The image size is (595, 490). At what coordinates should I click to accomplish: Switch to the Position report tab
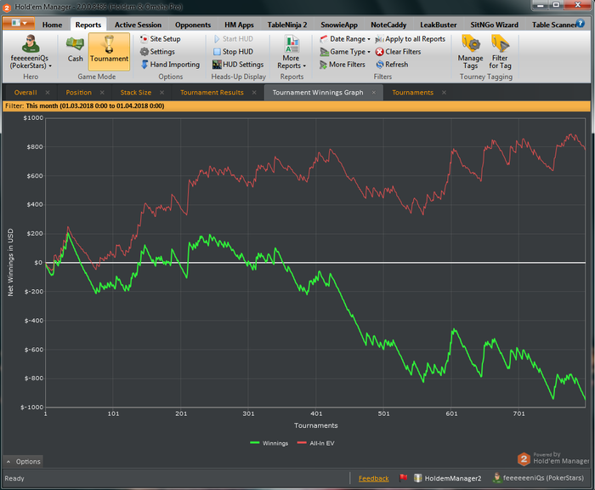(78, 93)
